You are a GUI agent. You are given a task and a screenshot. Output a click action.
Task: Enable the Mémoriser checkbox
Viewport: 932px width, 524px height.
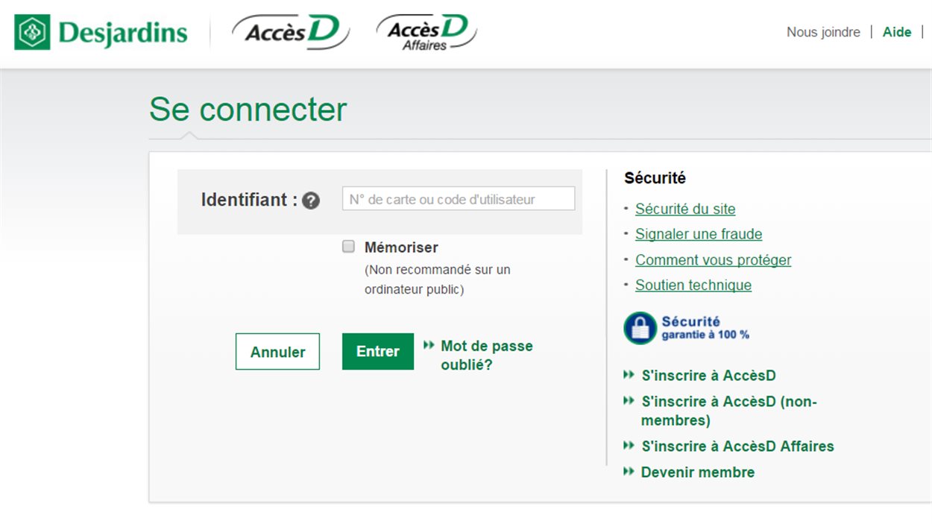click(x=348, y=247)
